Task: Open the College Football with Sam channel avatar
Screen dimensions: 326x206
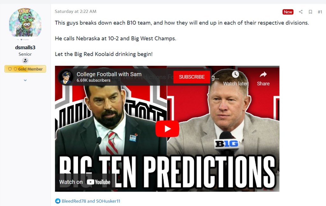Action: 66,77
